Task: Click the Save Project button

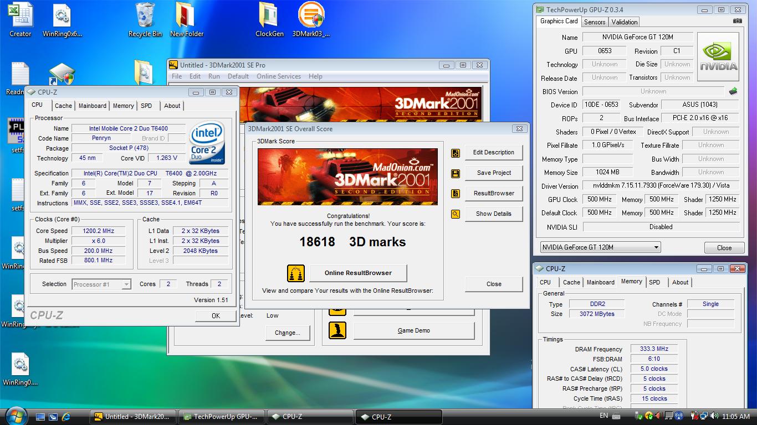Action: 493,173
